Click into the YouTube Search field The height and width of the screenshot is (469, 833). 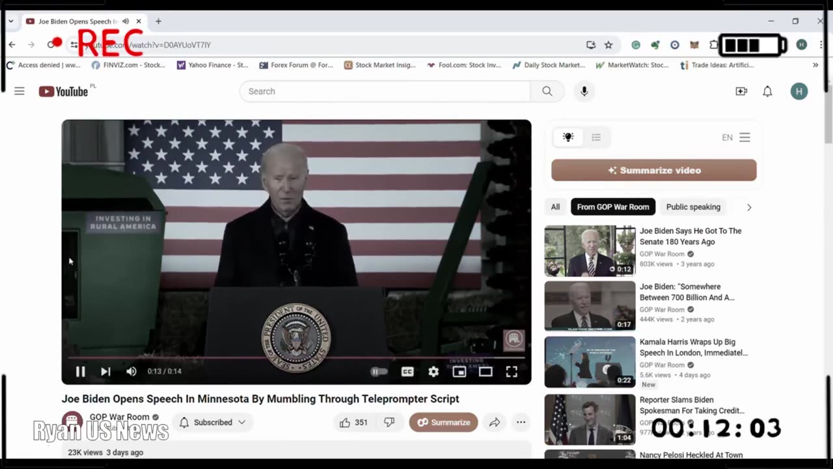click(385, 91)
